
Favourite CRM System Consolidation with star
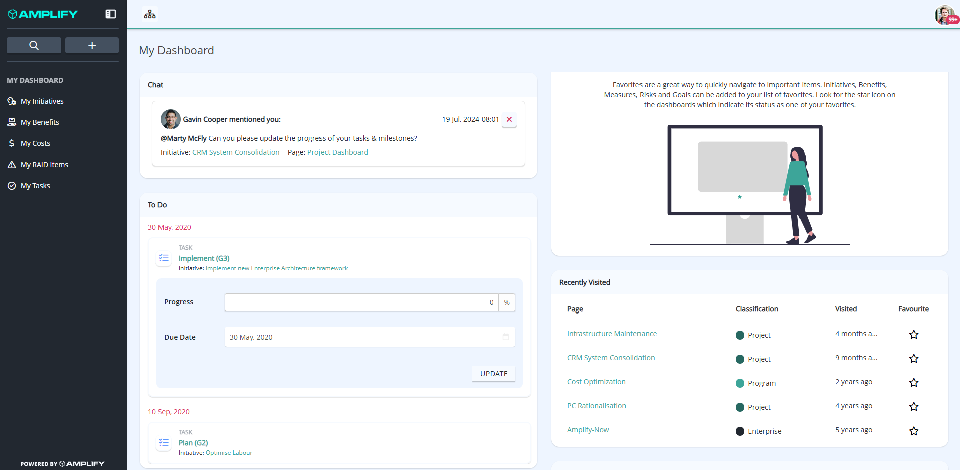(914, 359)
